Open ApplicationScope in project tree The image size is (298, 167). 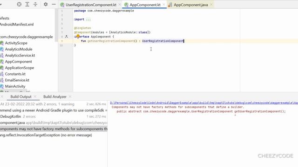20,68
